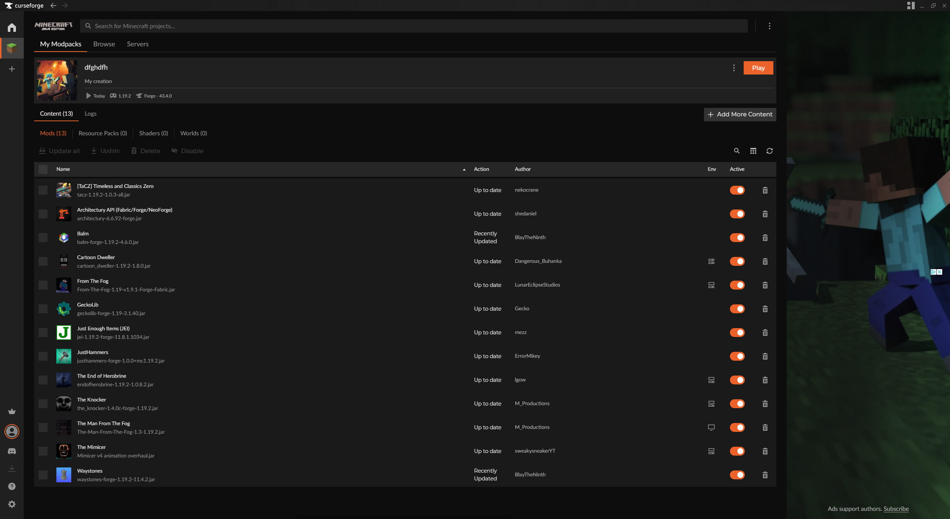Toggle the From The Fog active switch
This screenshot has width=950, height=519.
point(737,285)
